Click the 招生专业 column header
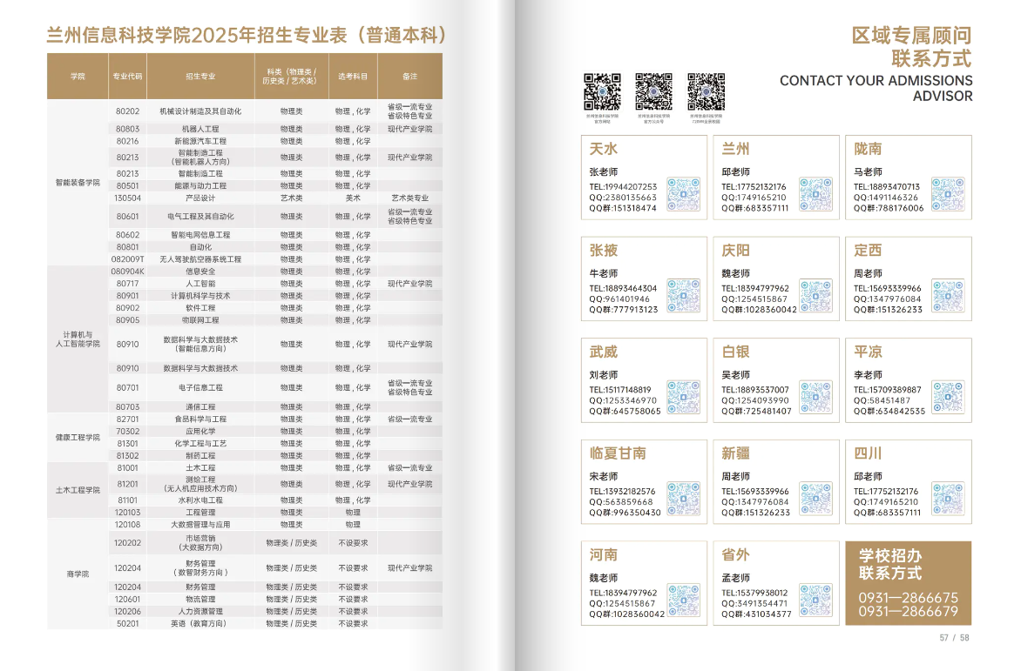Image resolution: width=1021 pixels, height=671 pixels. (x=200, y=76)
